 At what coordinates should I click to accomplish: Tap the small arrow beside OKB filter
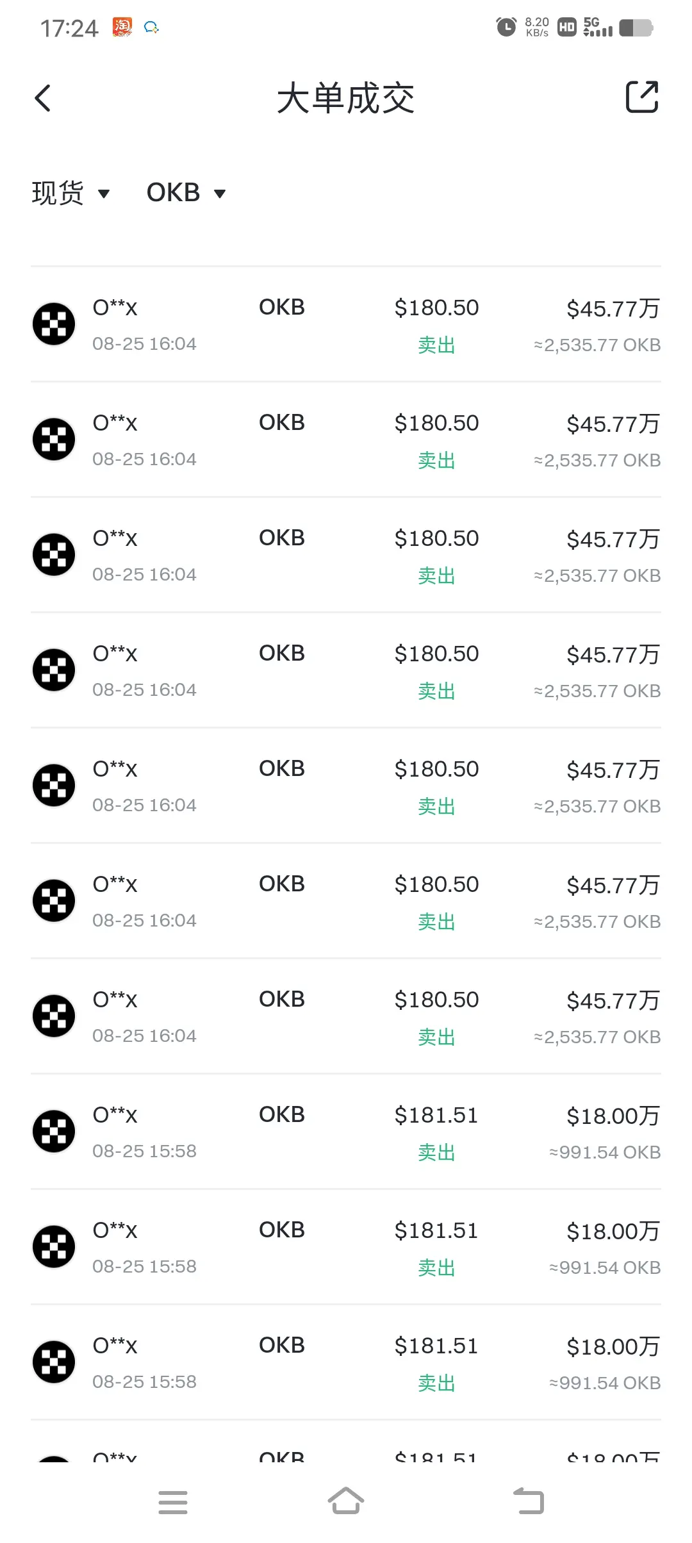220,194
